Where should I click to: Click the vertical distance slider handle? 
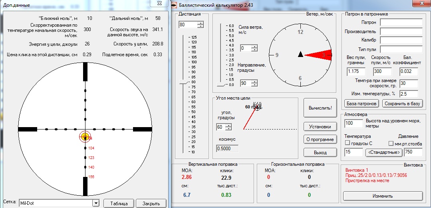pos(184,82)
